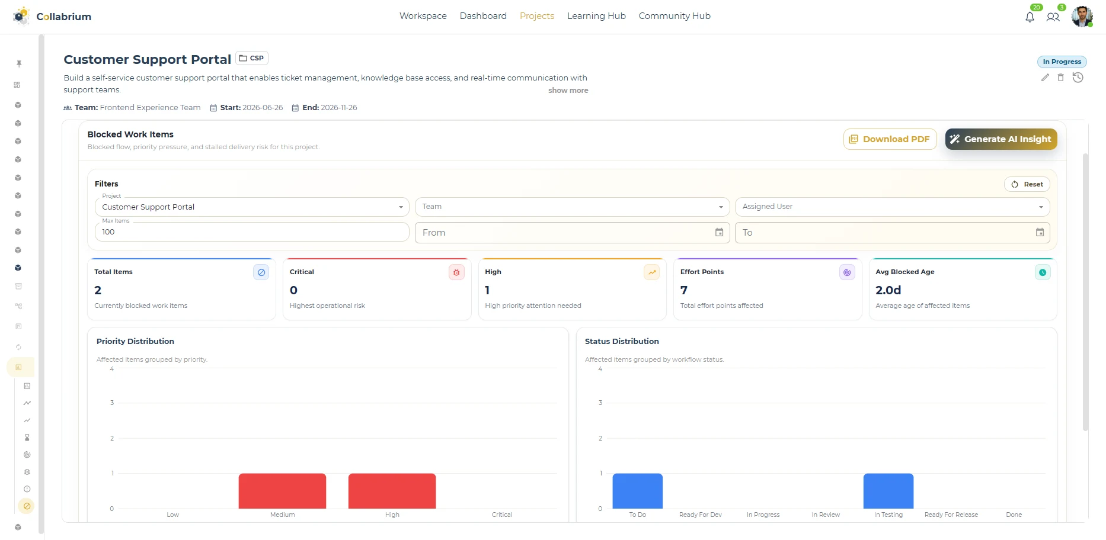Select the highlighted blocked items sidebar icon
Viewport: 1106px width, 540px height.
27,506
